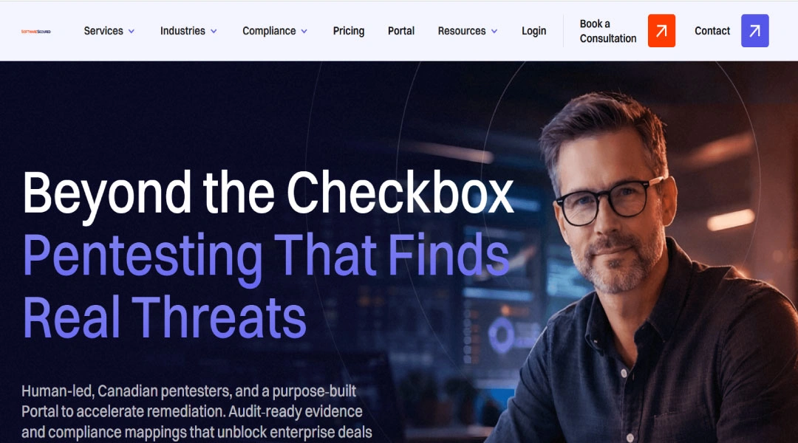Click the Human-led Canadian pentesters paragraph
The image size is (798, 443).
197,411
